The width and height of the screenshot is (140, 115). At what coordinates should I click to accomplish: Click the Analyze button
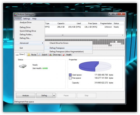[26, 95]
